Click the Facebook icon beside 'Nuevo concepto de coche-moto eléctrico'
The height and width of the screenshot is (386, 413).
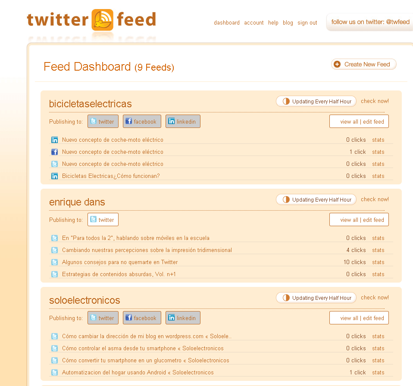[x=55, y=152]
